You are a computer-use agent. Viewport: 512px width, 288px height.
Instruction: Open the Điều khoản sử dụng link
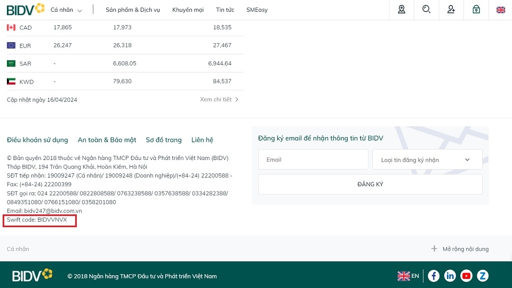pyautogui.click(x=37, y=140)
